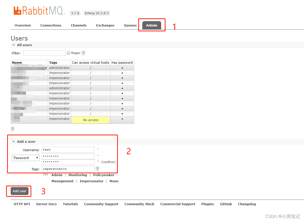Open the HTTP API footer link

pyautogui.click(x=22, y=204)
